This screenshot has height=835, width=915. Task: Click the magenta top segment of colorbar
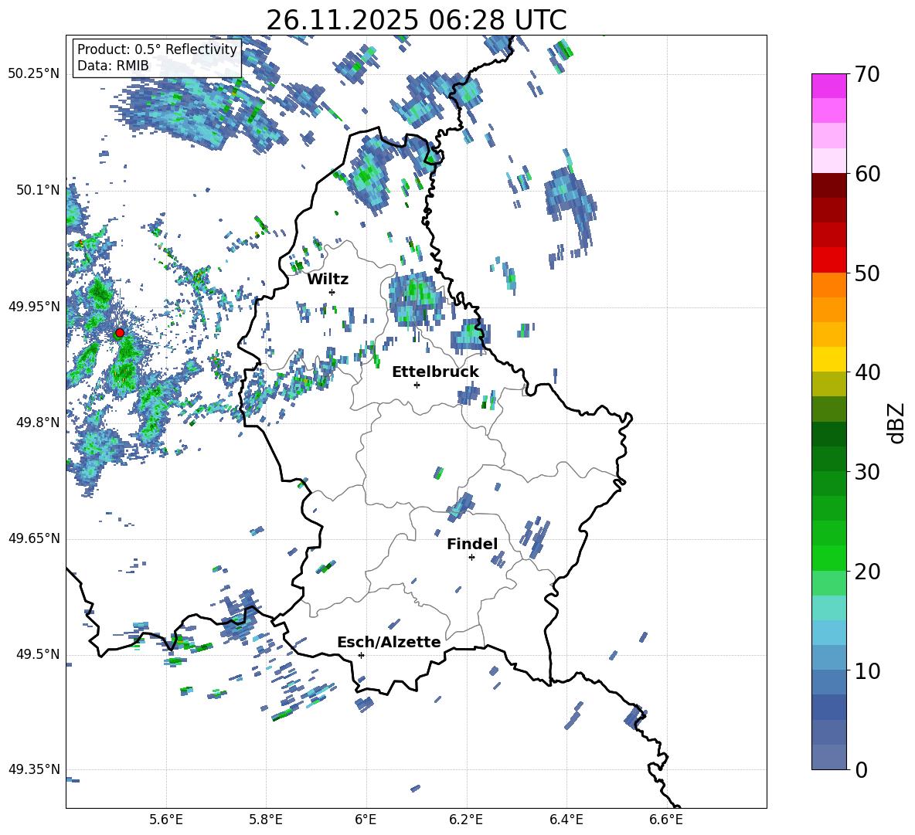pos(828,86)
